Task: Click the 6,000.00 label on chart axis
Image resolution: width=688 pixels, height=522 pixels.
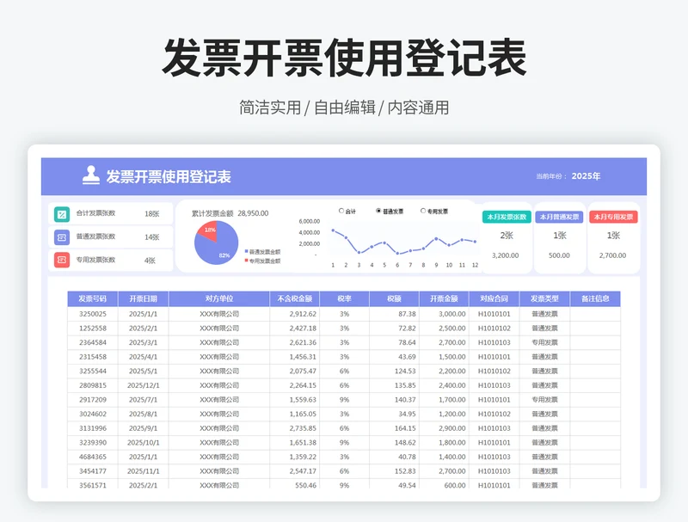Action: (310, 222)
